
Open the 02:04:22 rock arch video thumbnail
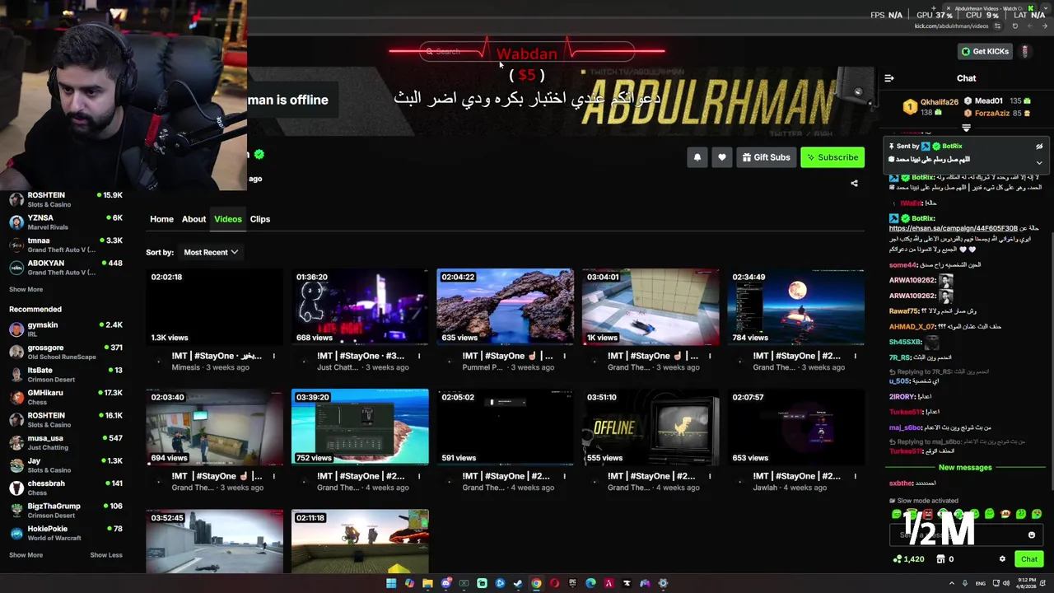(x=505, y=306)
